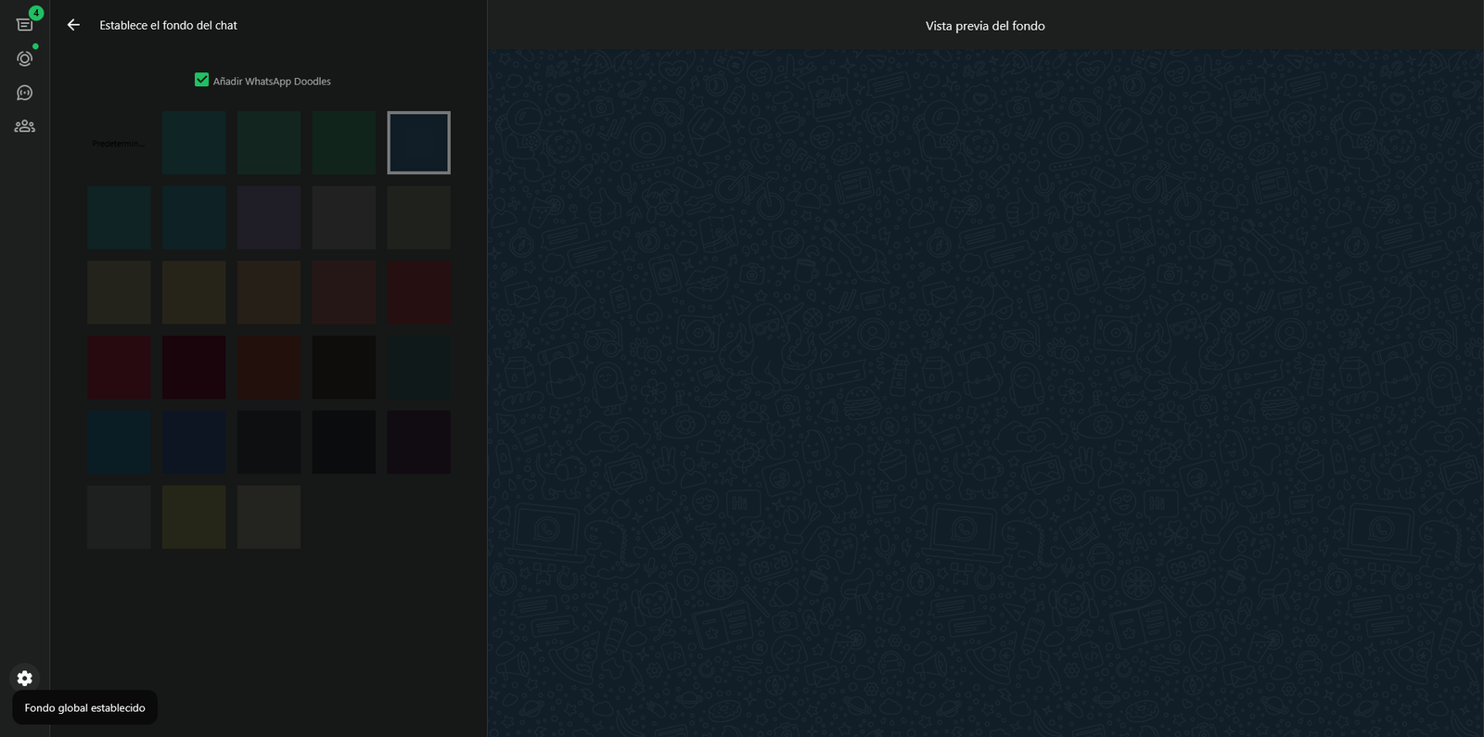The width and height of the screenshot is (1484, 737).
Task: Pick the last swatch in fourth row
Action: [x=419, y=367]
